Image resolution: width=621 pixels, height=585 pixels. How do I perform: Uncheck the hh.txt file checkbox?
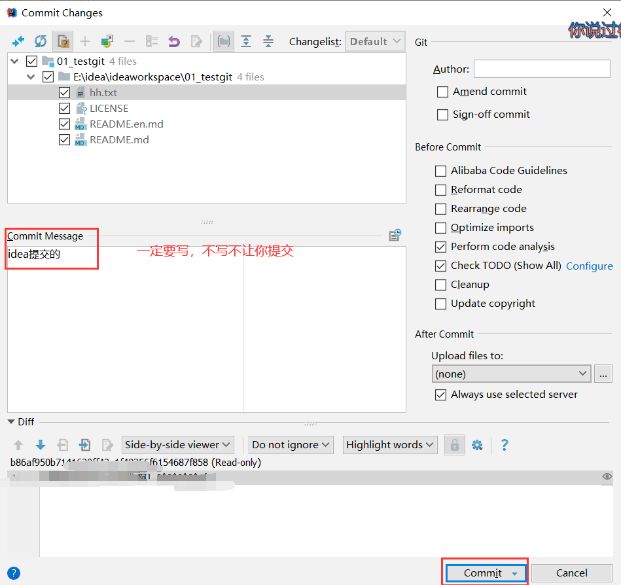pyautogui.click(x=64, y=93)
